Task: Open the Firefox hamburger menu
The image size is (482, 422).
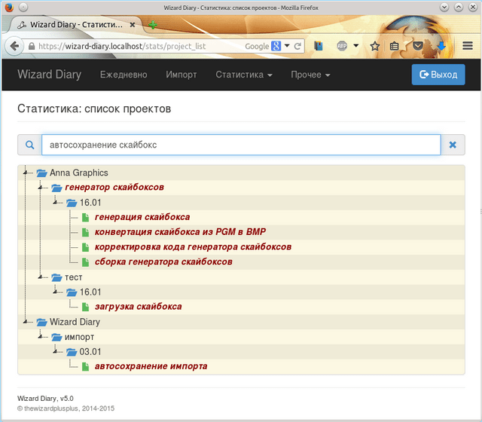Action: click(468, 46)
